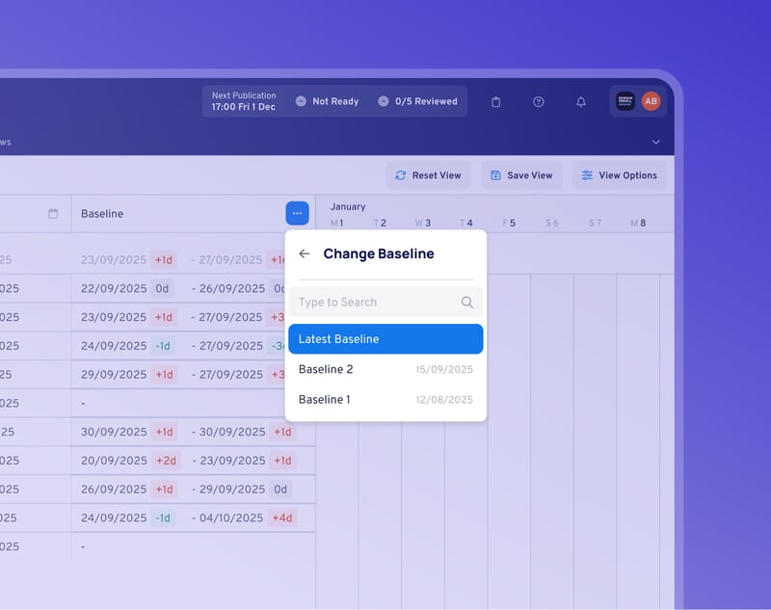
Task: Click the S 6 day header
Action: point(551,224)
